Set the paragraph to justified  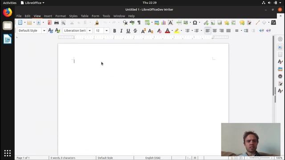click(228, 31)
